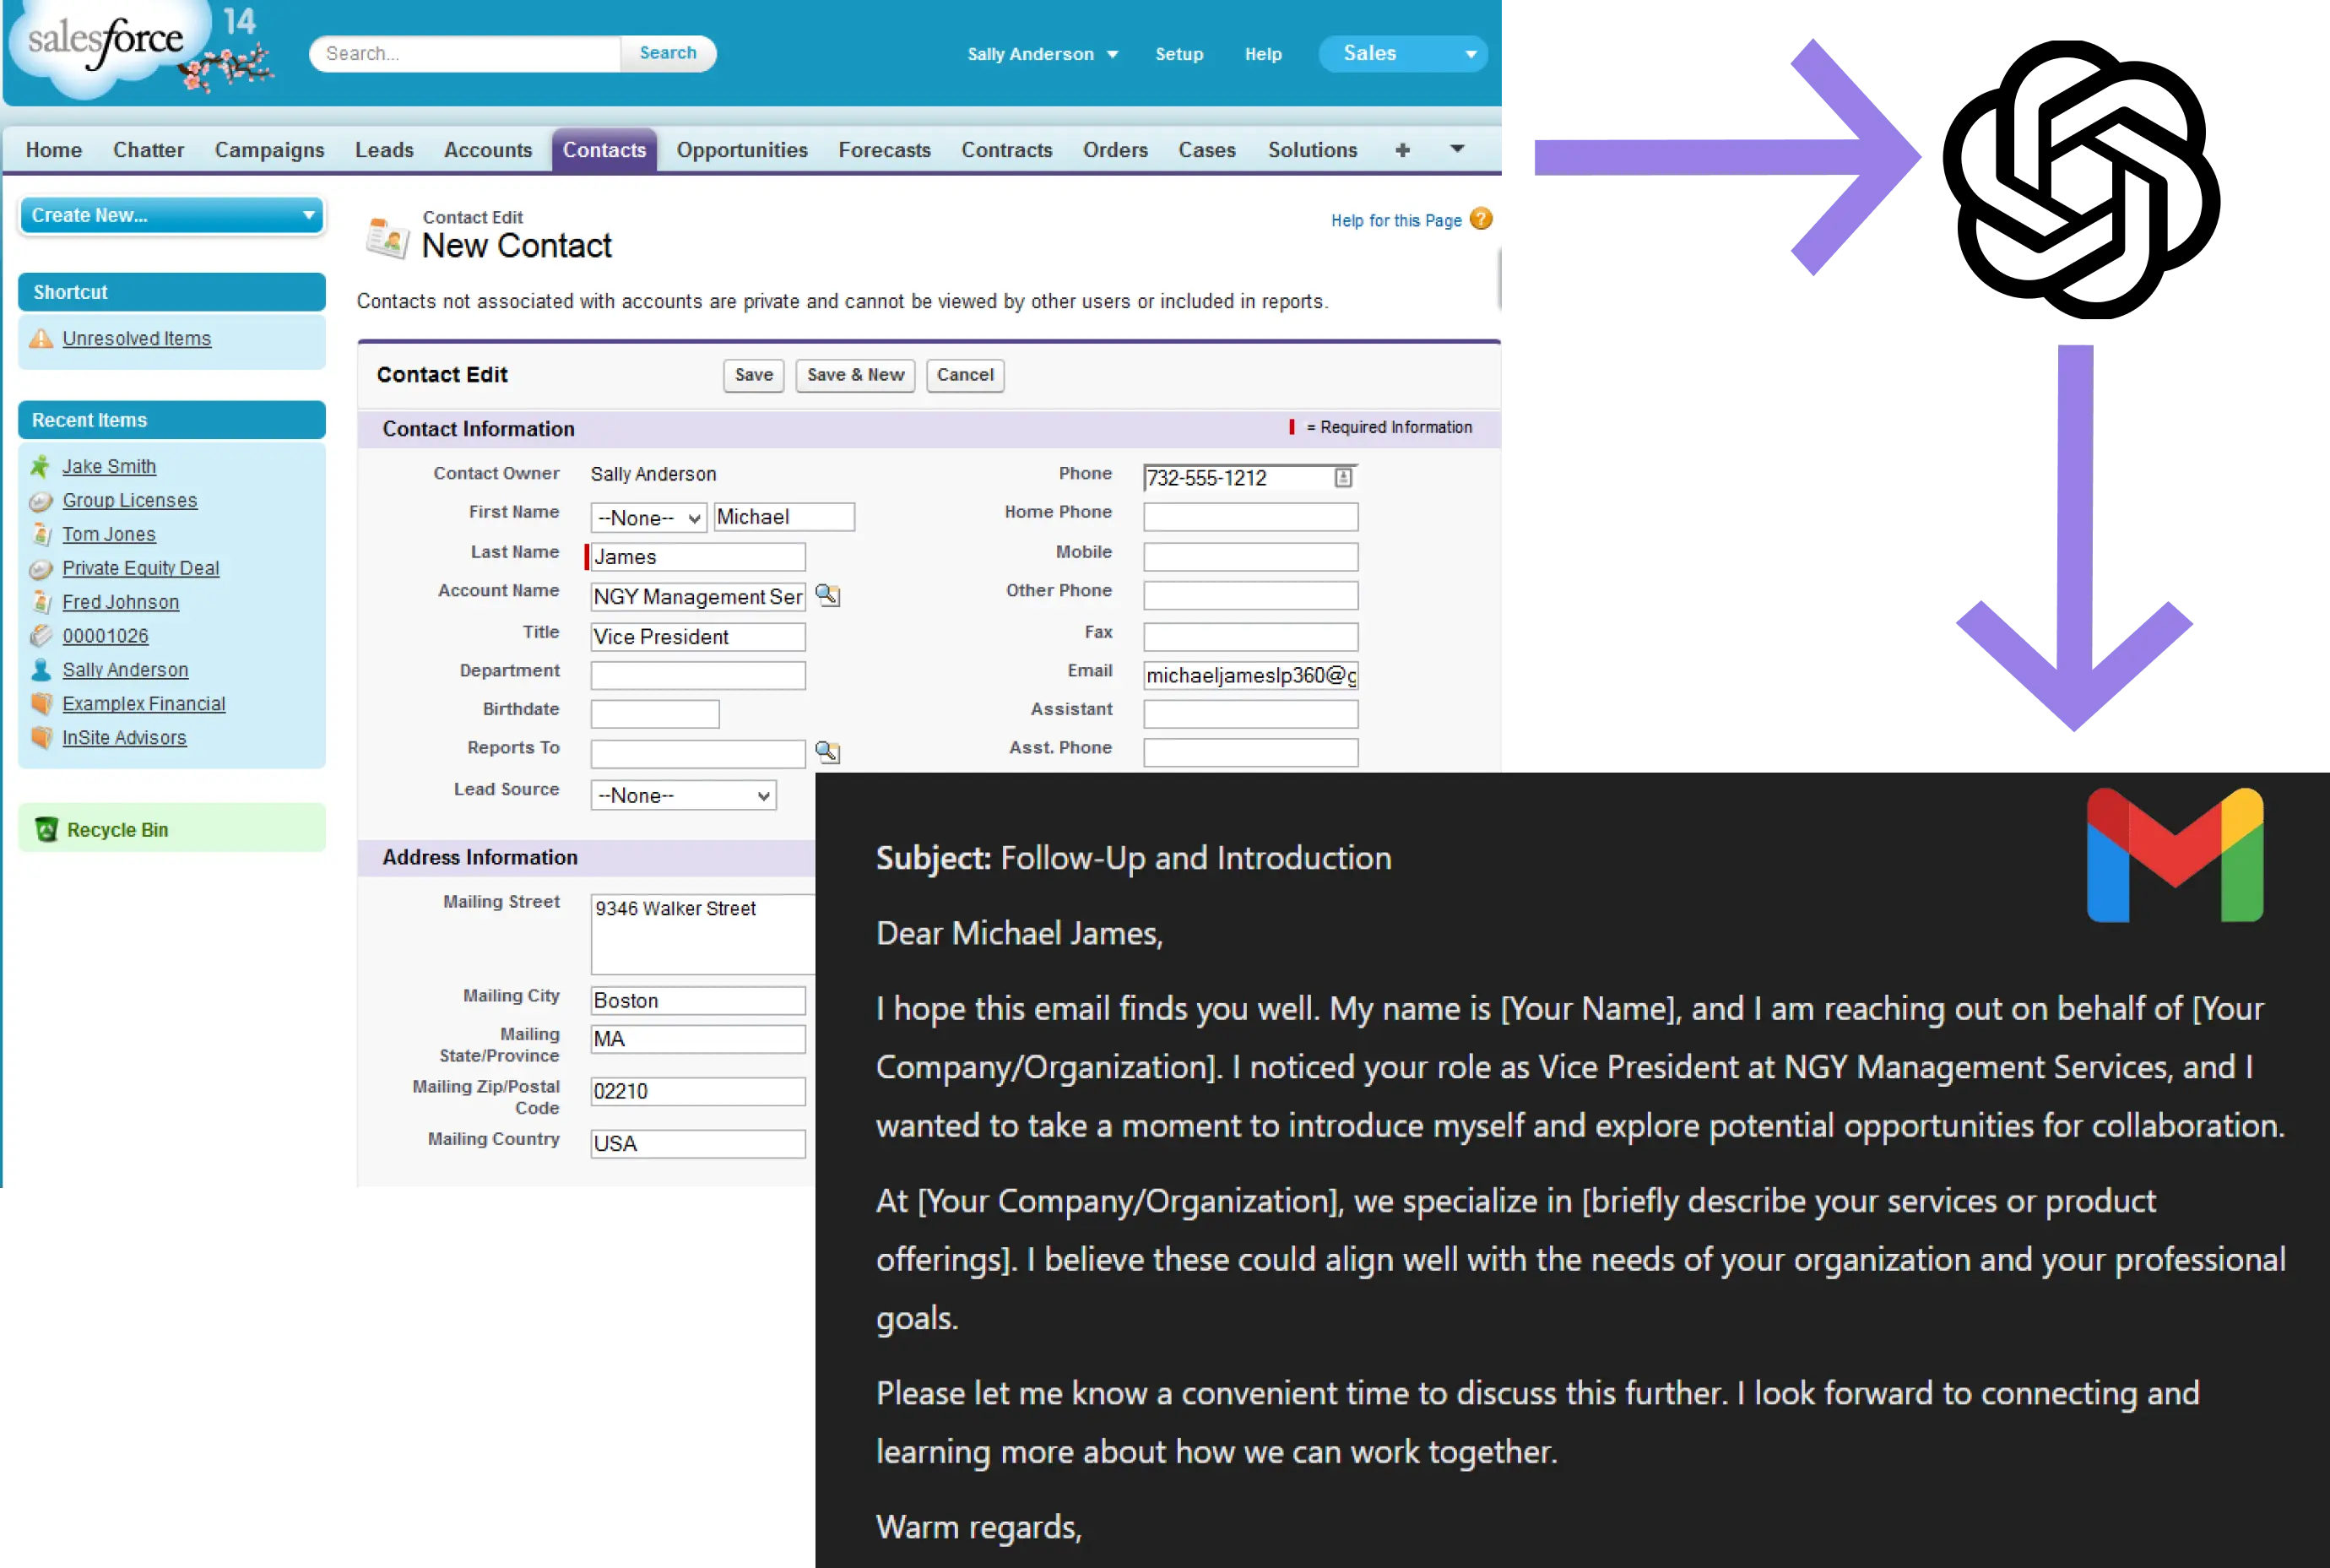This screenshot has height=1568, width=2330.
Task: Click the Fred Johnson contact icon
Action: pyautogui.click(x=41, y=602)
